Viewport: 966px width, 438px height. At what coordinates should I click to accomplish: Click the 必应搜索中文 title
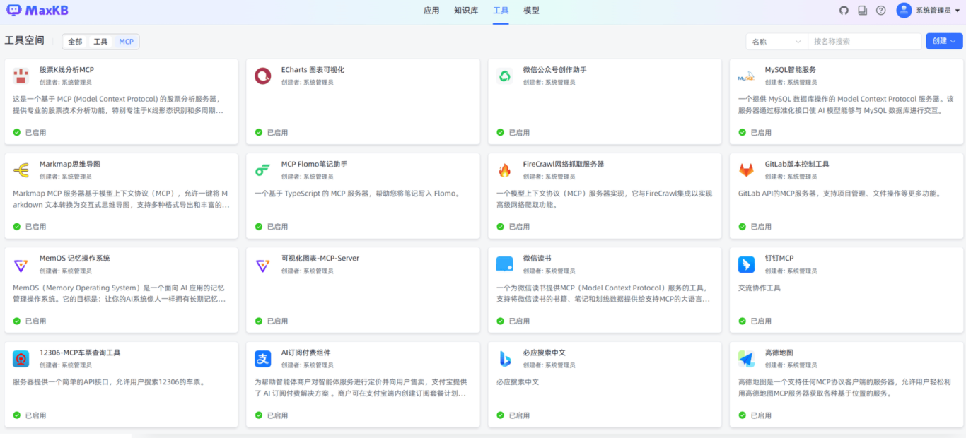[x=545, y=353]
